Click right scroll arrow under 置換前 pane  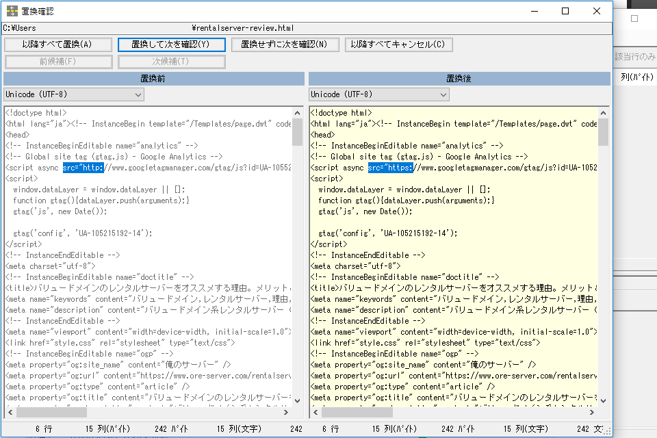286,413
